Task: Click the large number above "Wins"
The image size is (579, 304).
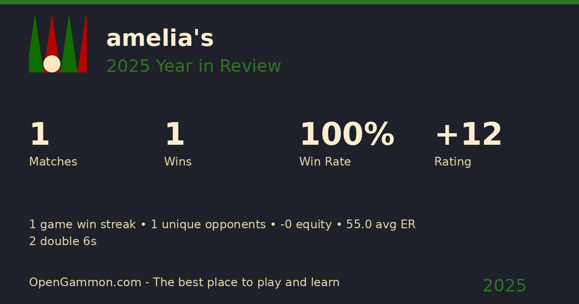Action: (x=174, y=135)
